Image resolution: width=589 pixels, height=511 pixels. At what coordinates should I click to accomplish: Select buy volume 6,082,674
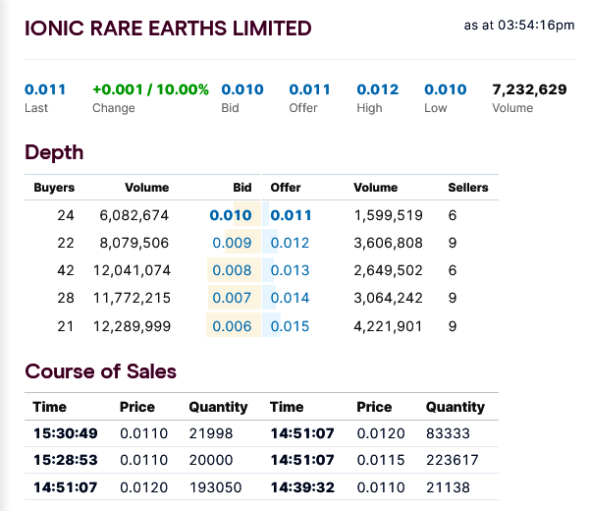pyautogui.click(x=134, y=215)
